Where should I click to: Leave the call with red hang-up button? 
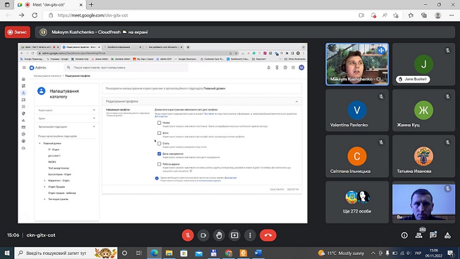268,235
